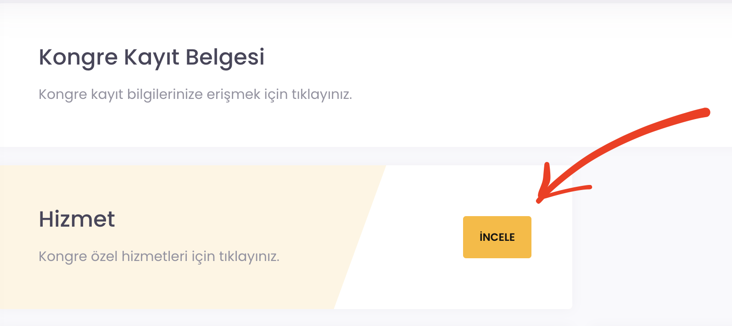Click the red arrow's tail end
Image resolution: width=732 pixels, height=326 pixels.
coord(706,112)
